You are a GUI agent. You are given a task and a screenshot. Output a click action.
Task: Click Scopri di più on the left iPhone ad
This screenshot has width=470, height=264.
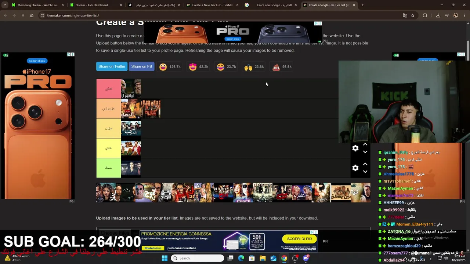pos(37,61)
